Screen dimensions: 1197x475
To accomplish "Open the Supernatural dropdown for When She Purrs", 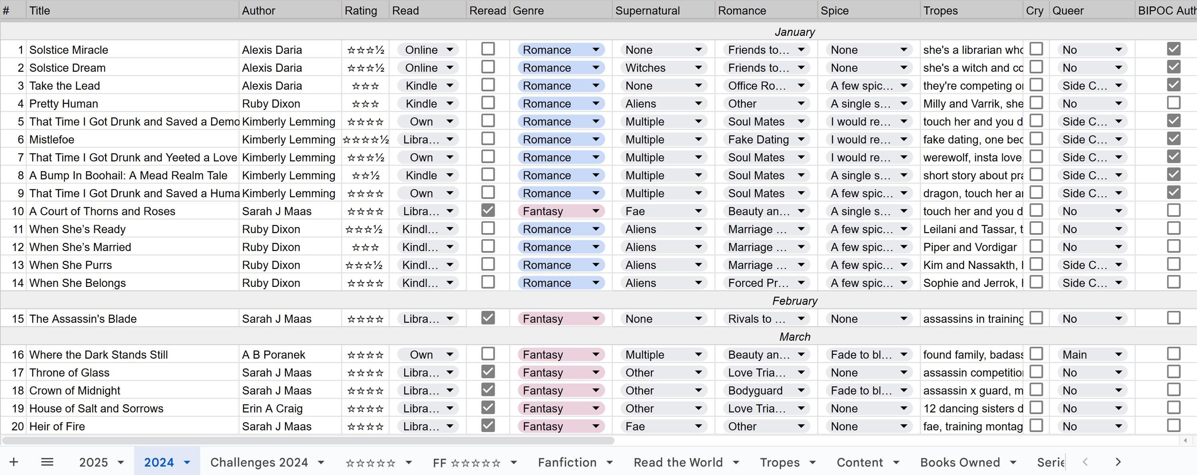I will tap(699, 265).
